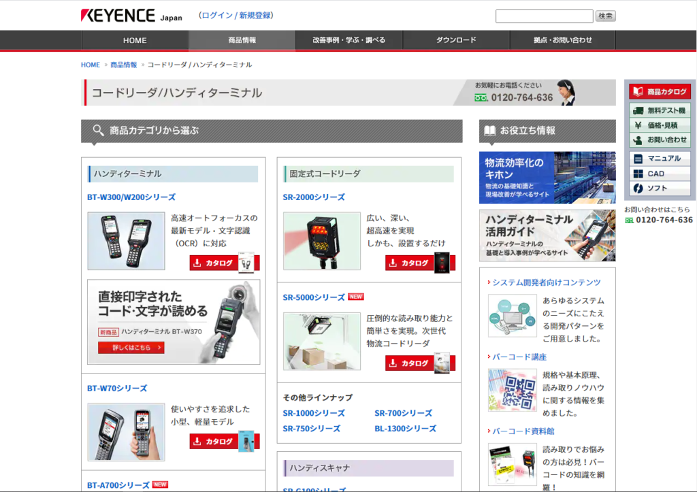This screenshot has width=697, height=492.
Task: Open the 物流効率化のキホン banner
Action: 547,178
